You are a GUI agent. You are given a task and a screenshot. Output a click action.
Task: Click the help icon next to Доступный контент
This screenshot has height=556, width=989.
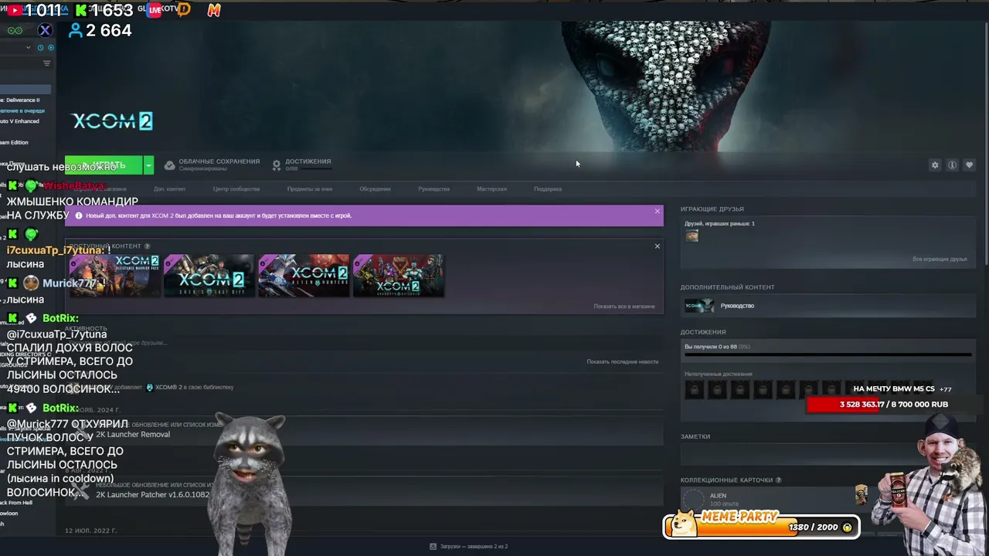point(148,246)
